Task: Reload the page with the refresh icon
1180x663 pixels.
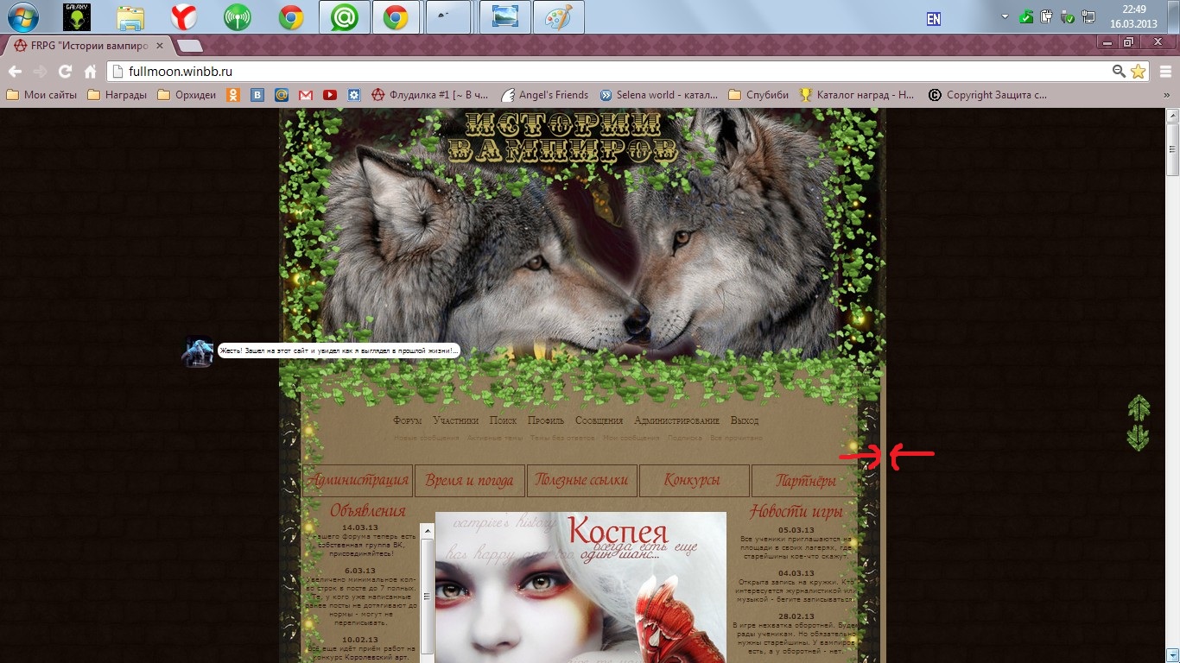Action: coord(65,72)
